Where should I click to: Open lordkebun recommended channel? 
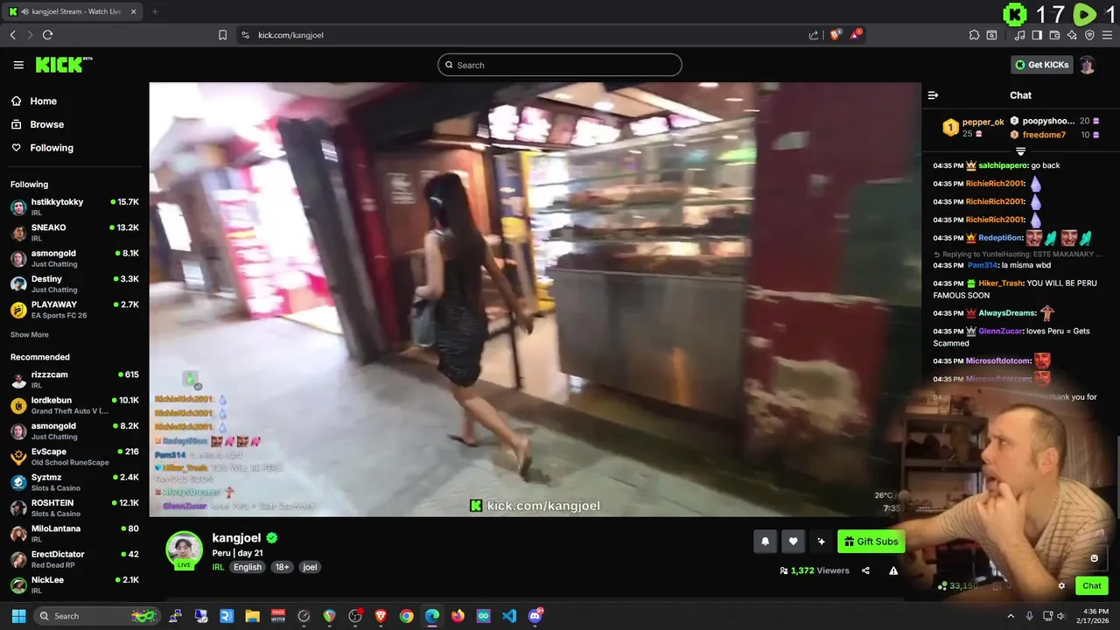coord(74,405)
